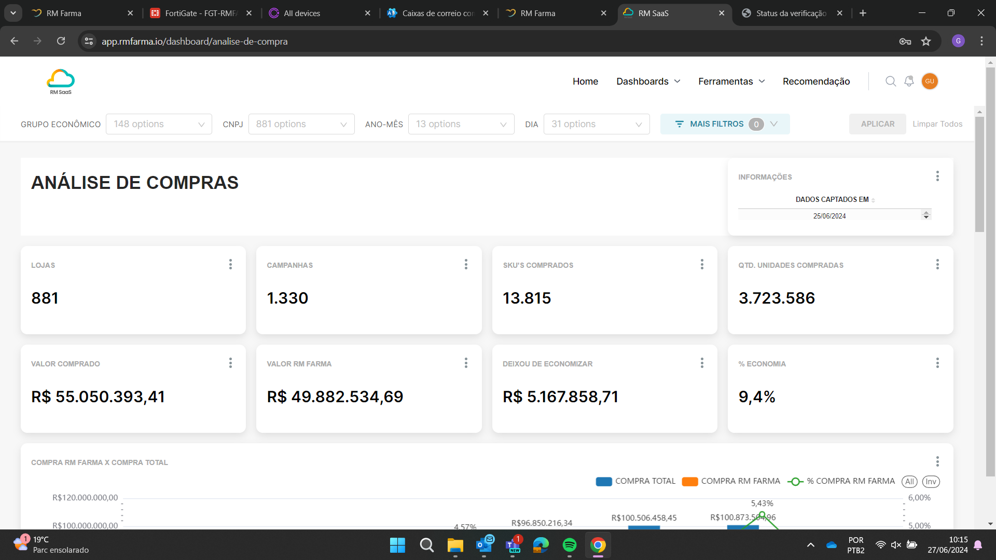Open three-dot menu on % ECONOMIA card
This screenshot has width=996, height=560.
(937, 363)
